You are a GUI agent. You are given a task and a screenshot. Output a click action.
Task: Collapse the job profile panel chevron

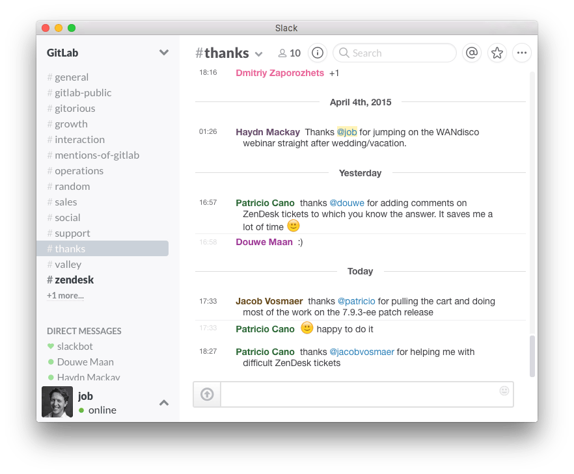click(x=164, y=402)
